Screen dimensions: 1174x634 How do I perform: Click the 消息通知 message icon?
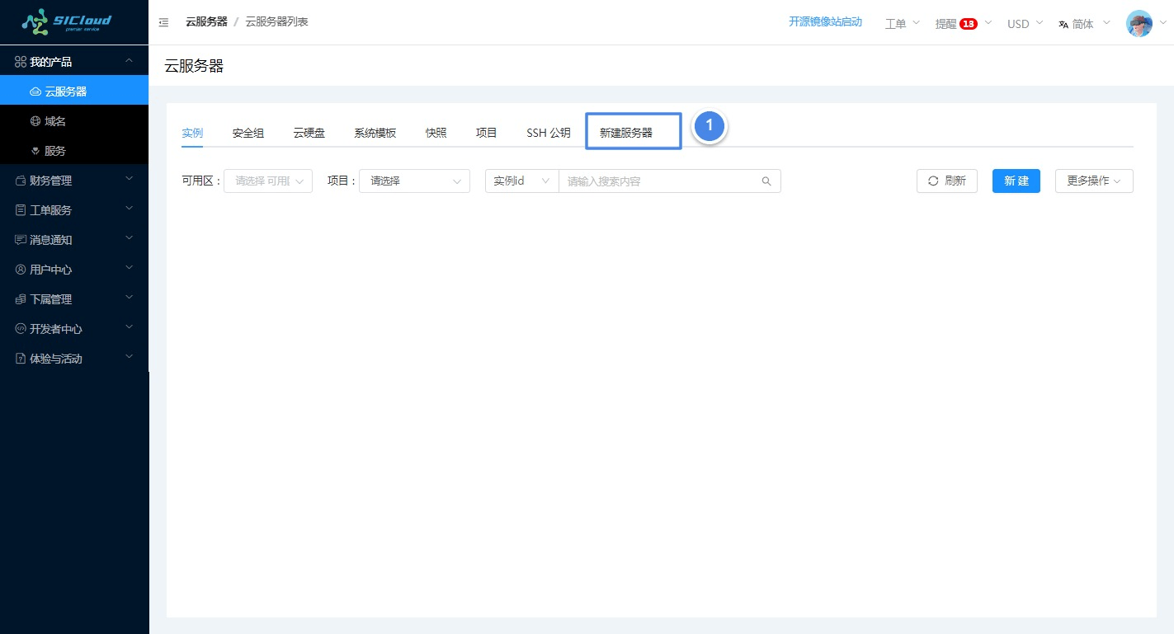click(x=20, y=239)
